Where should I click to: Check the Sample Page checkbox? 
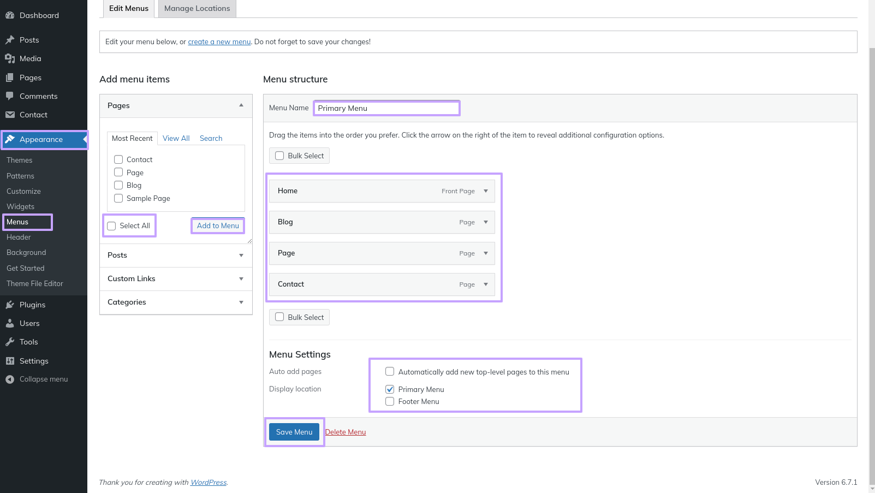(118, 198)
